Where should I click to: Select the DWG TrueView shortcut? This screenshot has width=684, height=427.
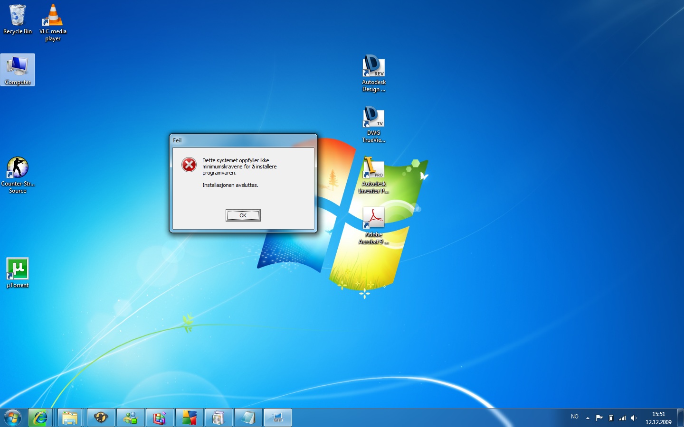point(374,124)
